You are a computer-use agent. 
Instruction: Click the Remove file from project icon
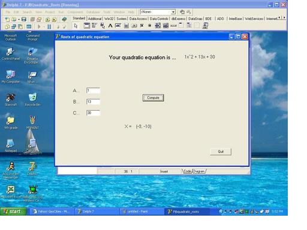pos(55,19)
